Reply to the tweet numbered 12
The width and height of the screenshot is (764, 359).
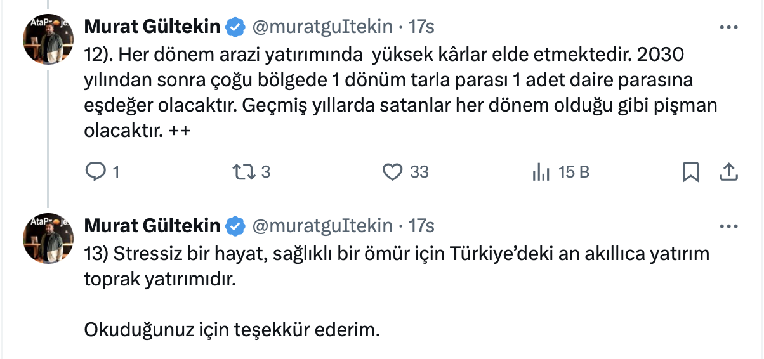click(95, 171)
